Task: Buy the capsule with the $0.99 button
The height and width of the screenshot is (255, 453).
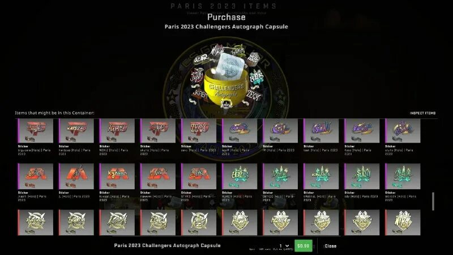Action: tap(304, 246)
